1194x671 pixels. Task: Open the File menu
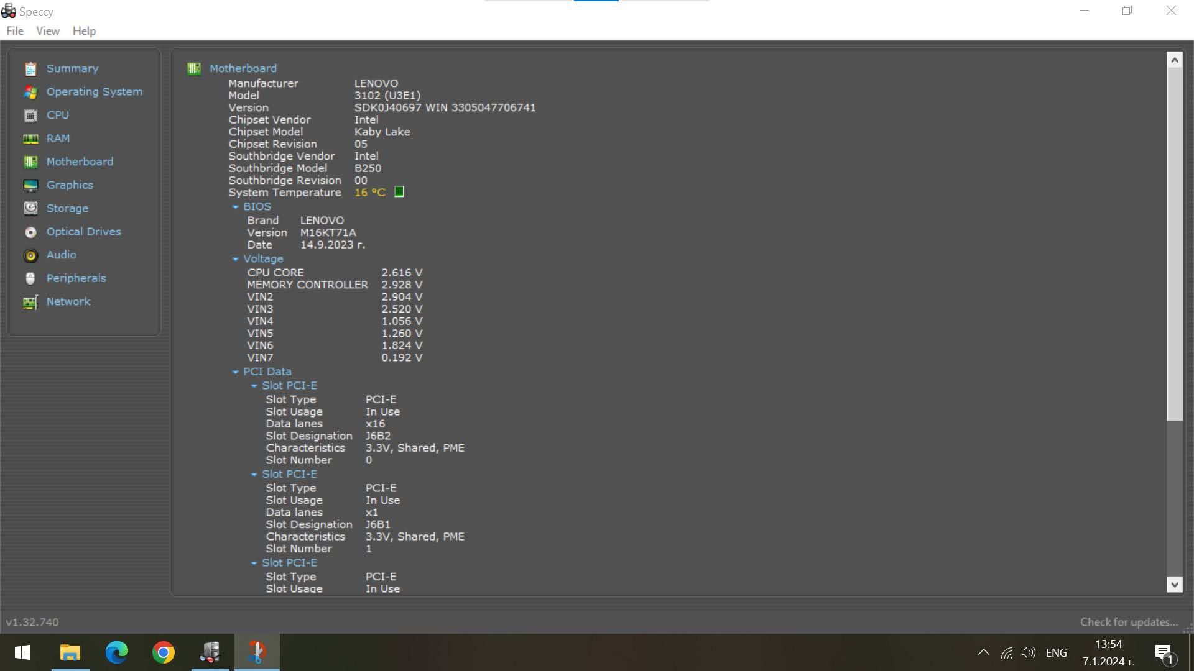(x=15, y=31)
